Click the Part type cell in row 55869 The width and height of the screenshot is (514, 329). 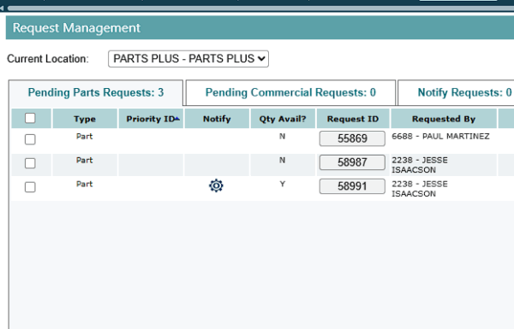(x=85, y=137)
